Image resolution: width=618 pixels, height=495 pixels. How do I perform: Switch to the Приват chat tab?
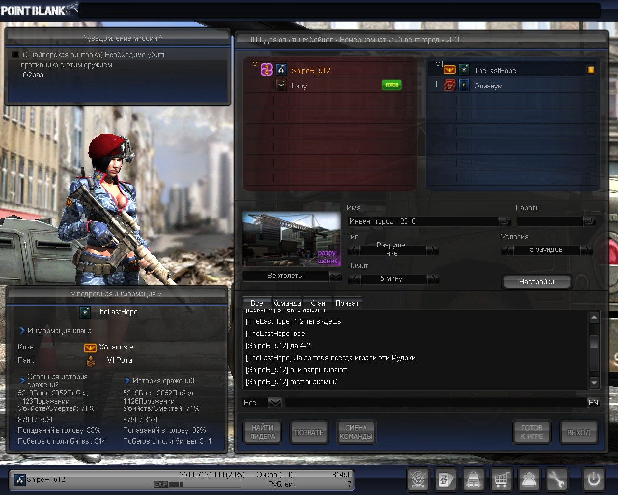347,303
